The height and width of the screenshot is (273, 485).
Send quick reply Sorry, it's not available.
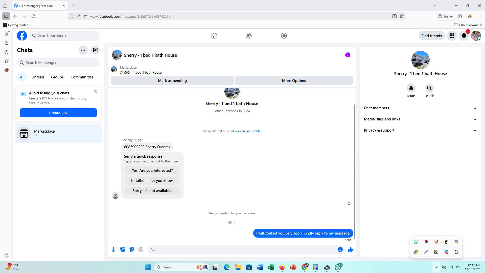(x=152, y=191)
